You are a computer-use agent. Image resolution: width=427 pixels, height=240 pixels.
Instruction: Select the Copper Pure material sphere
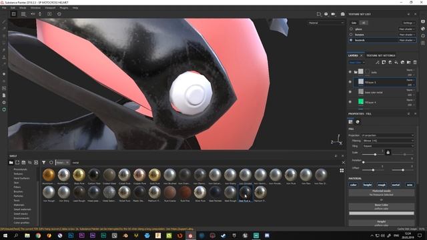tap(139, 175)
